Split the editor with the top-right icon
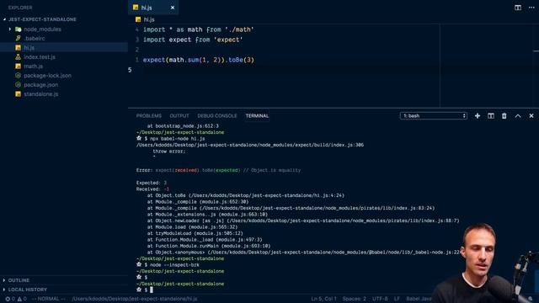This screenshot has width=539, height=303. pos(518,8)
